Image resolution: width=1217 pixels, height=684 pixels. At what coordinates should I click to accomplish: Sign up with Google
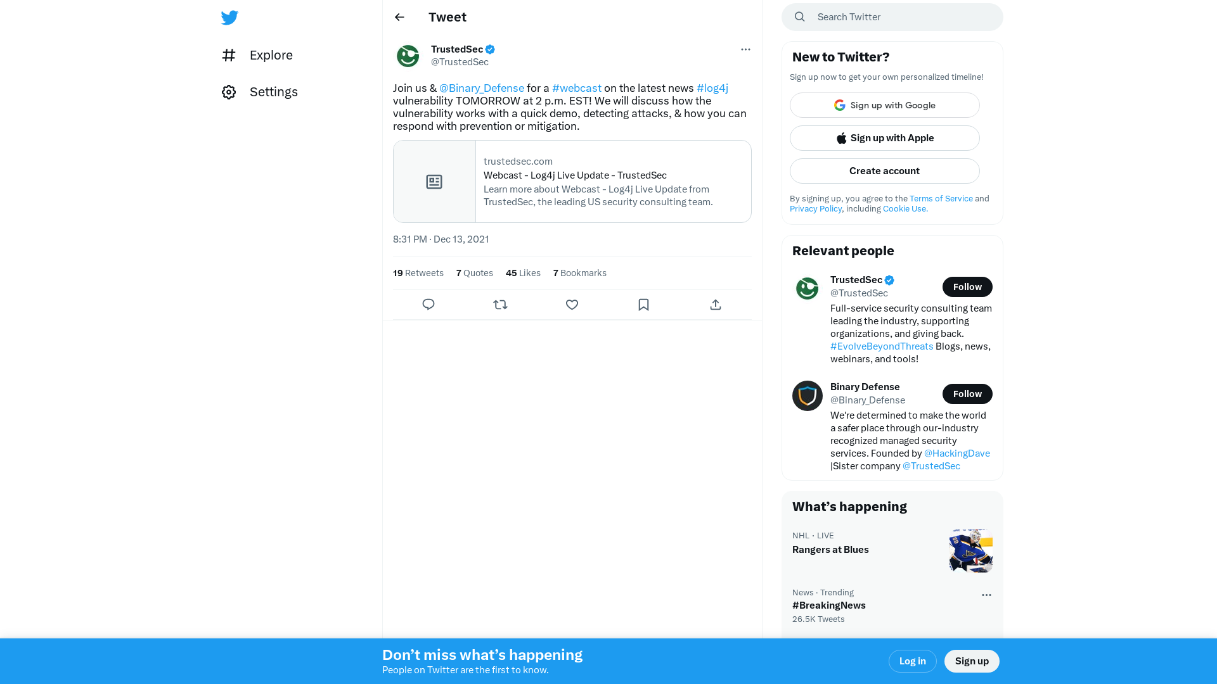(x=884, y=105)
